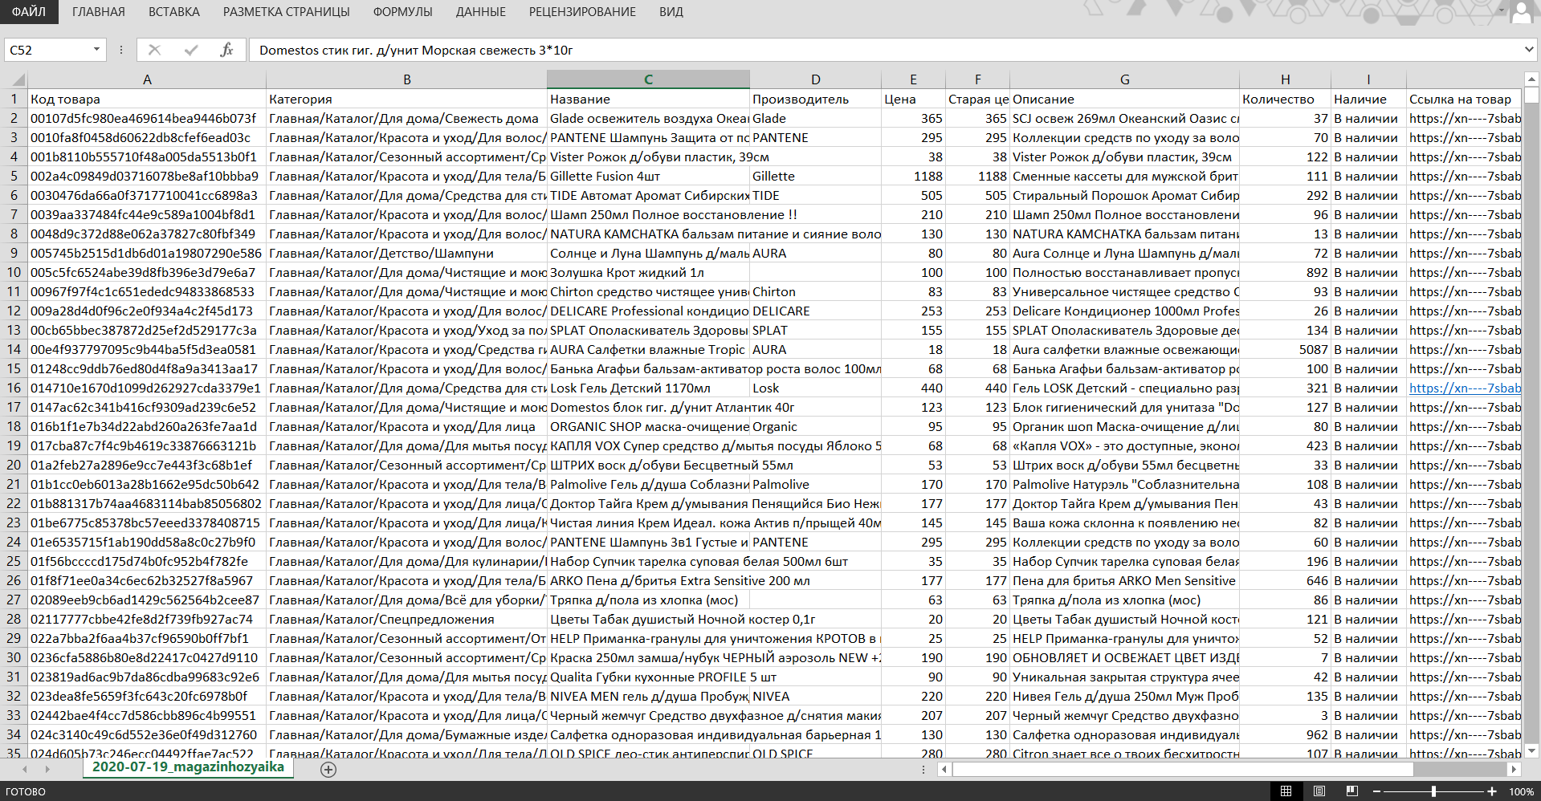This screenshot has height=801, width=1541.
Task: Click the 'Описание' header cell
Action: point(1124,100)
